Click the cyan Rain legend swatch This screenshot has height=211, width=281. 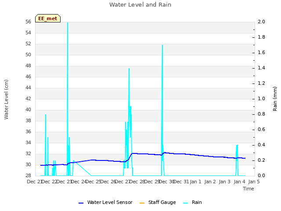pos(186,203)
